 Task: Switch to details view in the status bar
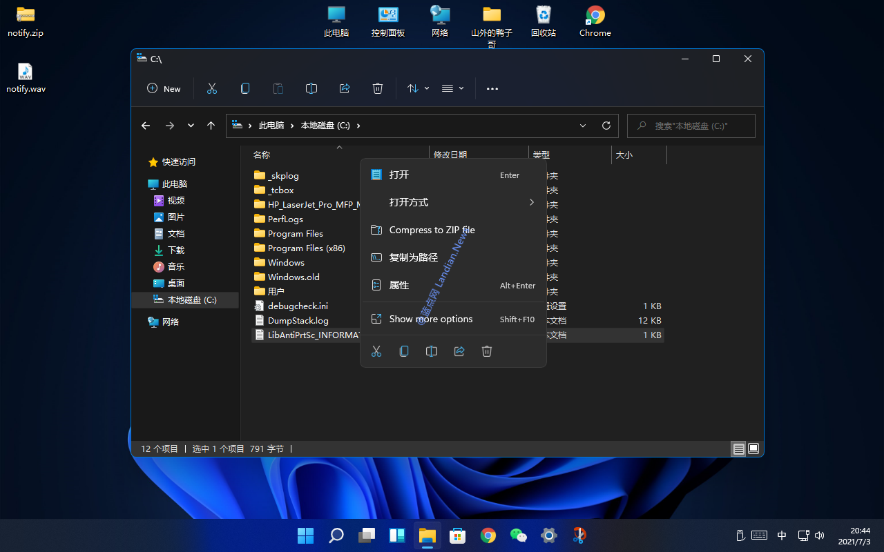738,448
